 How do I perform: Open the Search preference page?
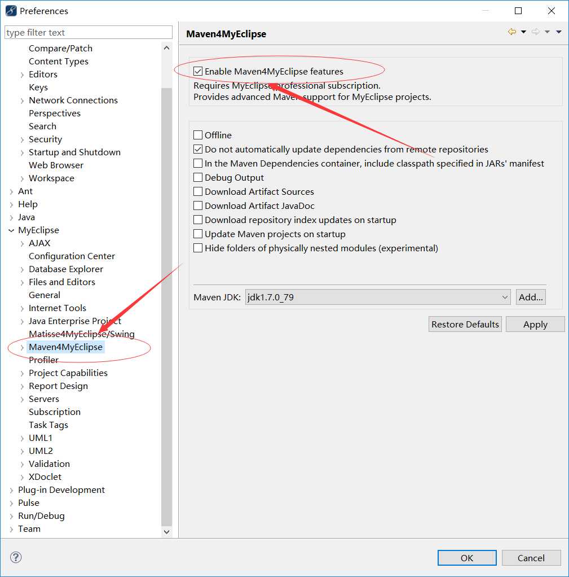coord(43,126)
